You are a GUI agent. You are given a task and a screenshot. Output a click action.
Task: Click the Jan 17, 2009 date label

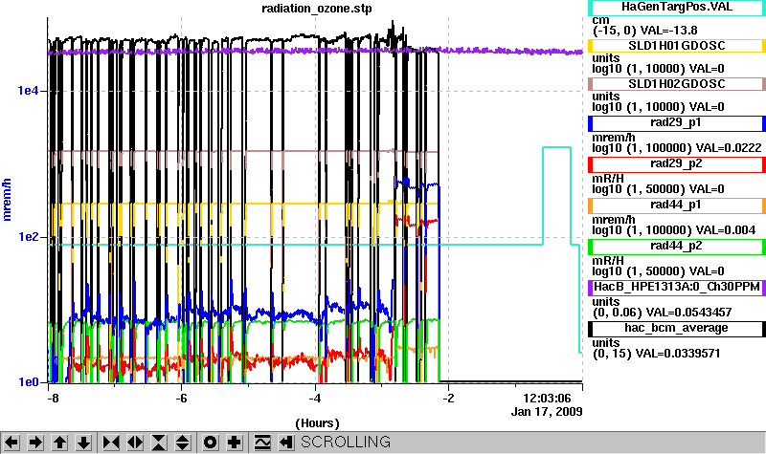[547, 412]
